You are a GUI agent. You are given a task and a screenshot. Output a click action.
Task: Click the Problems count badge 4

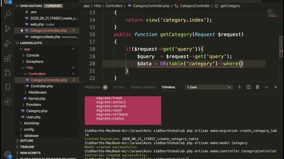click(105, 87)
